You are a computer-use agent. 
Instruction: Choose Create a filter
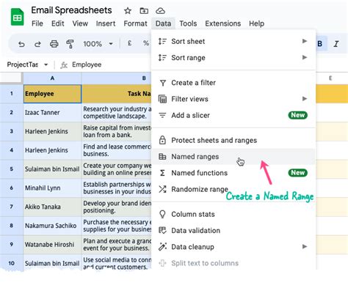(233, 83)
